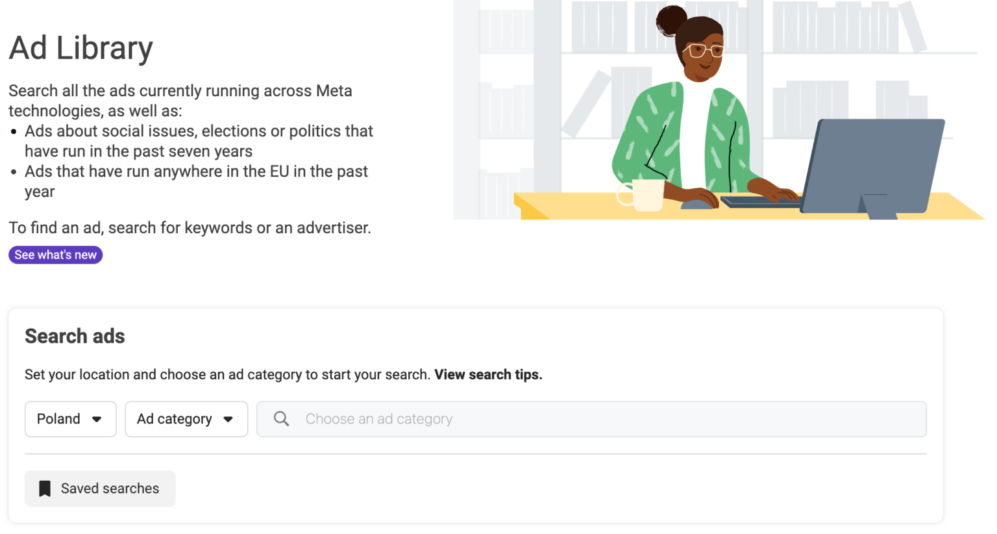The height and width of the screenshot is (534, 997).
Task: Click the Search ads section heading
Action: (75, 337)
